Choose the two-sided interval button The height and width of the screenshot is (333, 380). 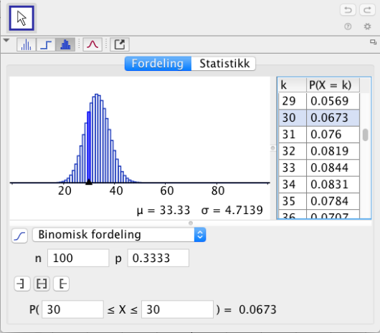[x=42, y=284]
